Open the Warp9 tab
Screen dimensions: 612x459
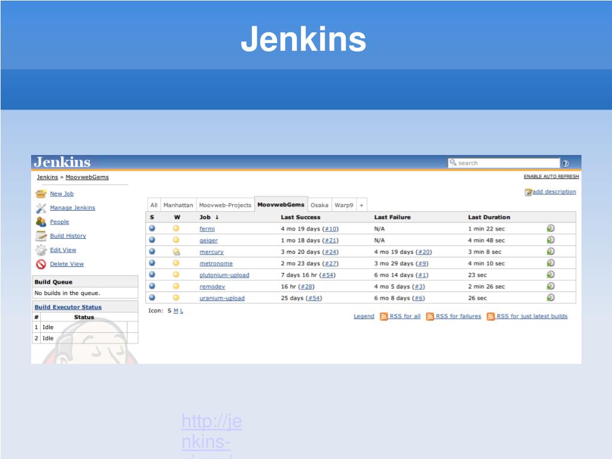point(344,205)
